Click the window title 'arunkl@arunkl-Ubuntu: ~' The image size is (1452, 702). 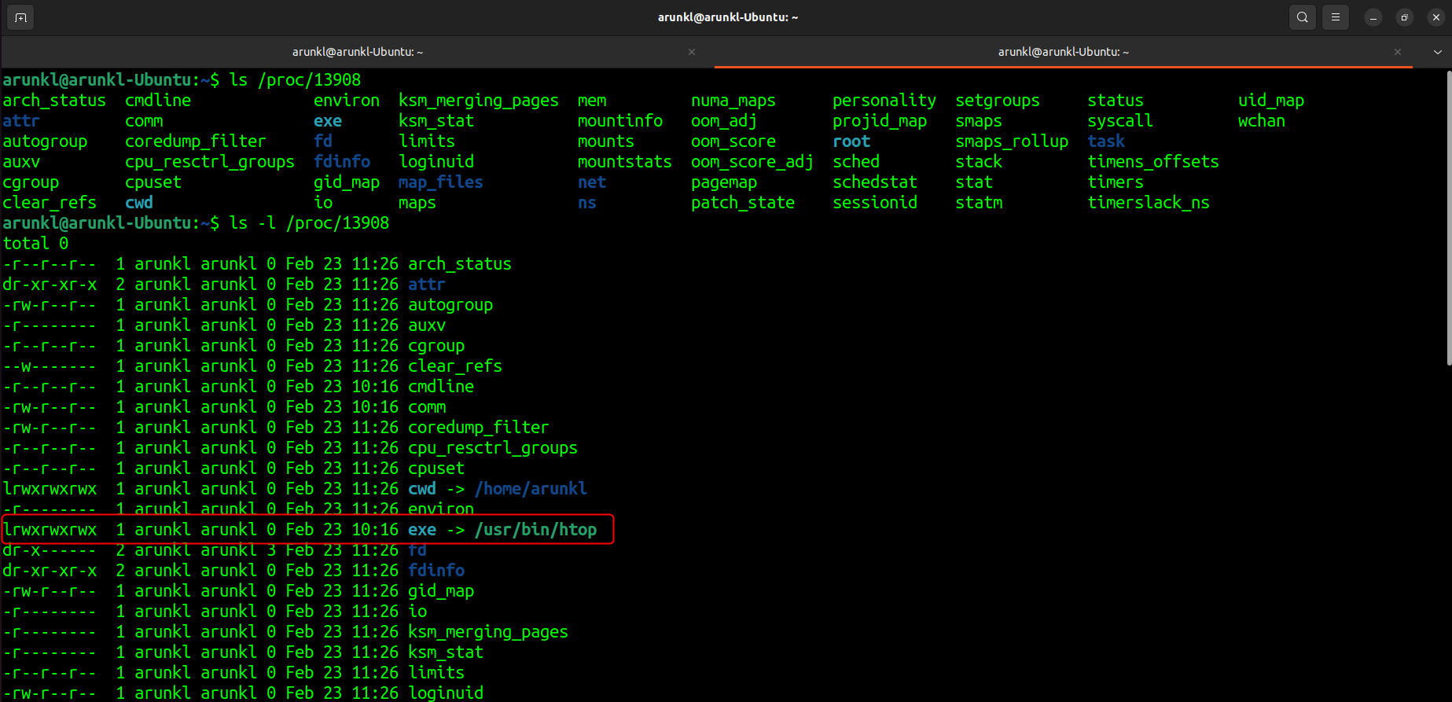[x=728, y=17]
